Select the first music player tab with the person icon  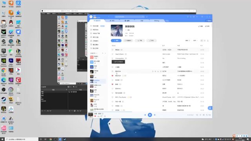coord(97,21)
